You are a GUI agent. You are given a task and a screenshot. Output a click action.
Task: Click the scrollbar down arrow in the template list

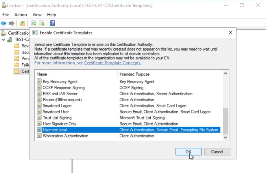[226, 138]
